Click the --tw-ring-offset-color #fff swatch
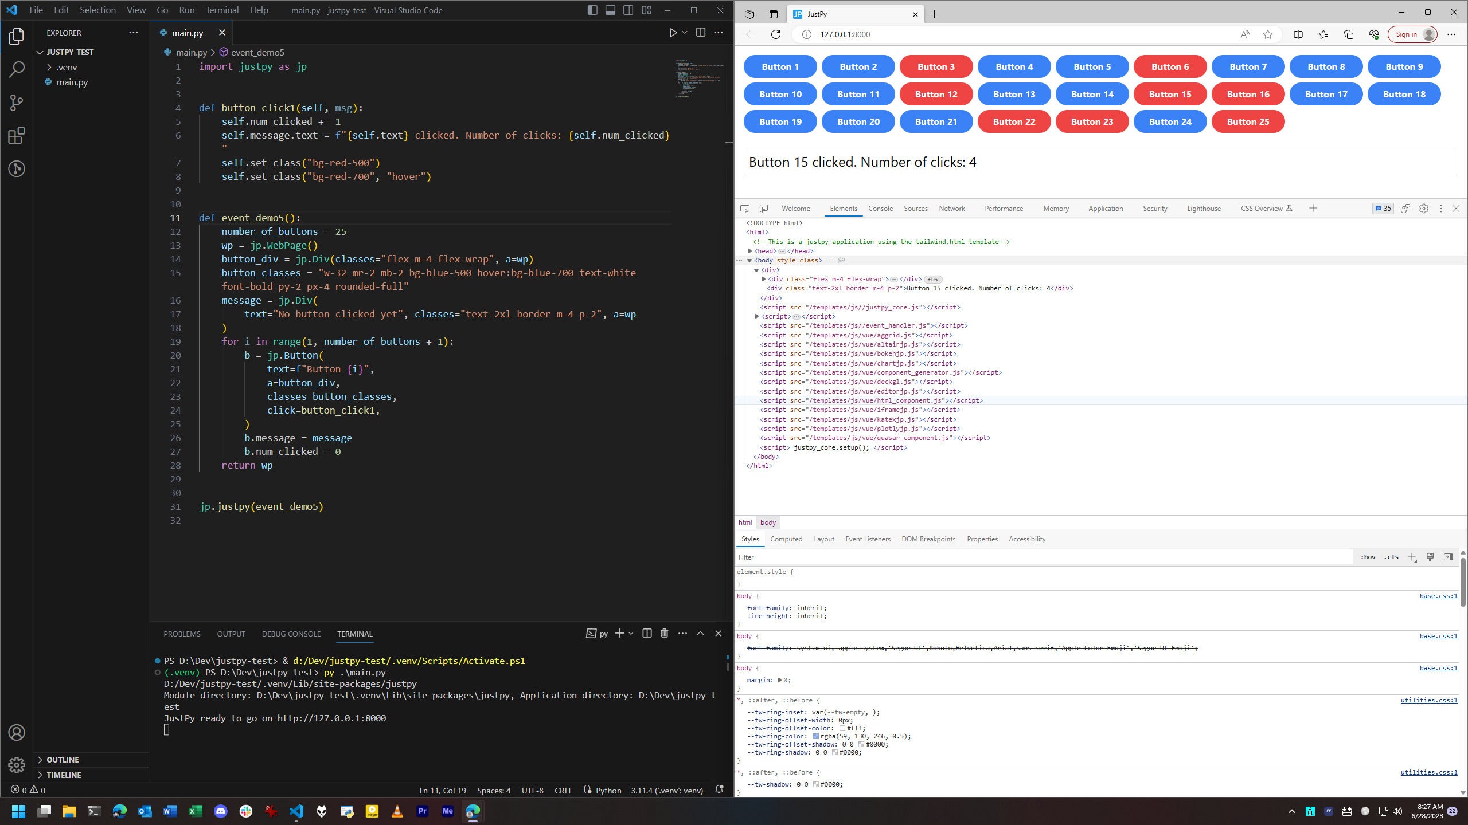The image size is (1468, 825). pos(842,728)
